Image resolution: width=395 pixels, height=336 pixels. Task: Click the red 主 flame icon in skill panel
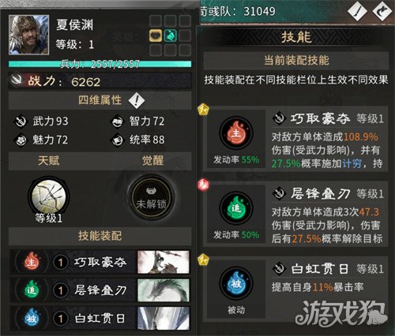(x=236, y=133)
